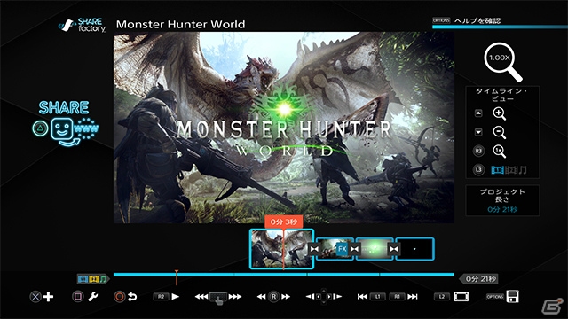
Task: Click the R stick icon
Action: click(273, 297)
